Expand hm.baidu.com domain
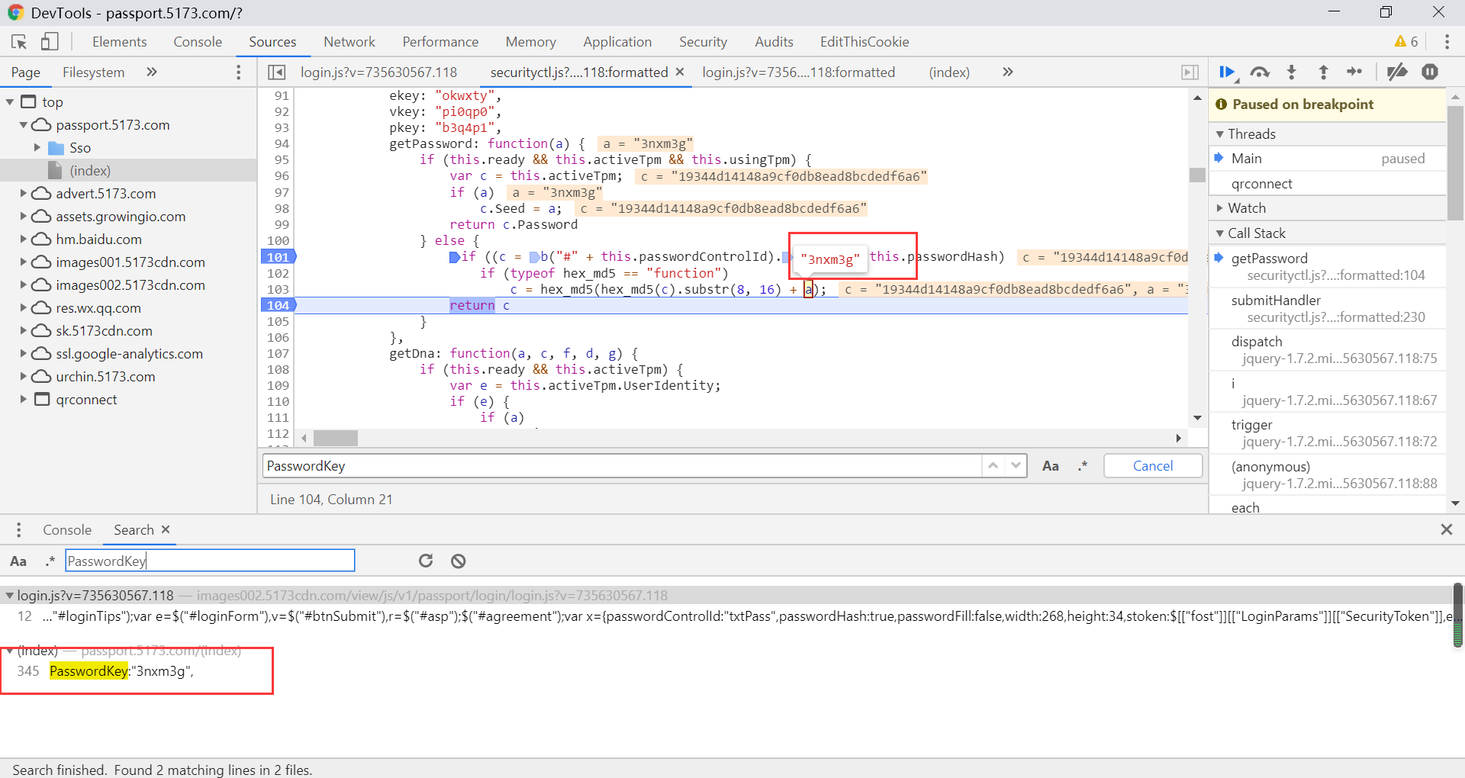 23,239
